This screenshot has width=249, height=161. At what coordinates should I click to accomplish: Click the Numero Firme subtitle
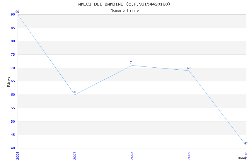[x=125, y=10]
